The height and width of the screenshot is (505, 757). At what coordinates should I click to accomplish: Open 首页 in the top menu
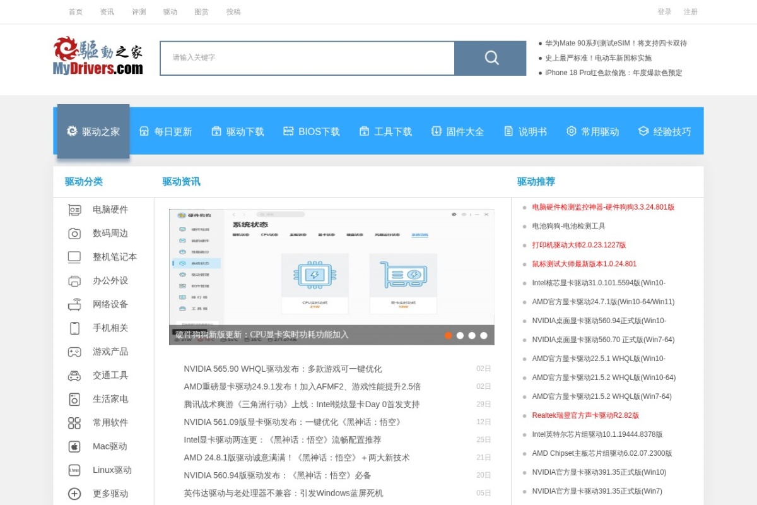click(x=76, y=12)
